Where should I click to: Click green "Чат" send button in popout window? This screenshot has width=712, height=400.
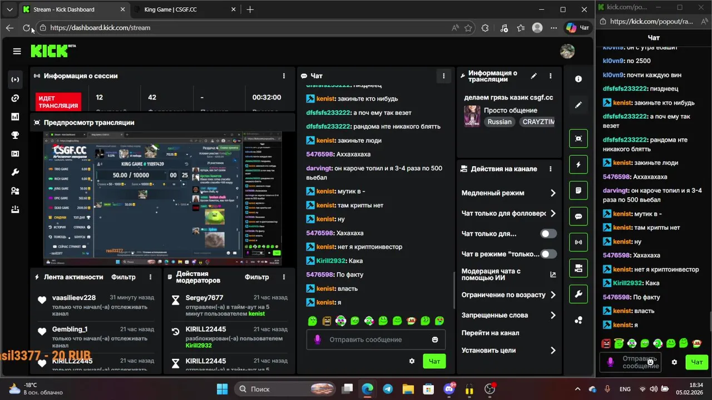point(697,362)
